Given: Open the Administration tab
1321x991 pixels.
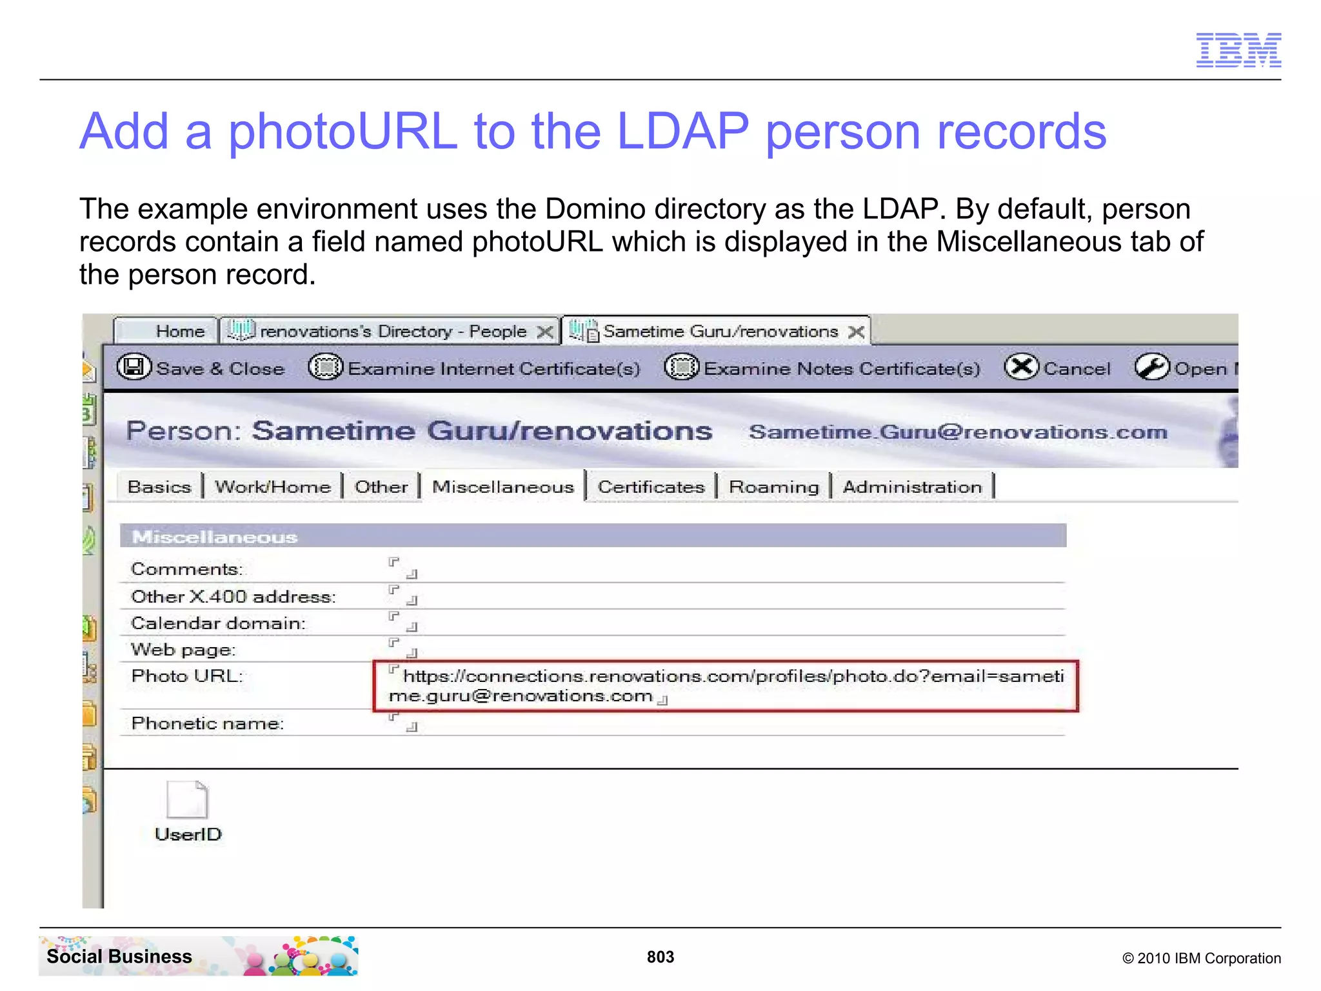Looking at the screenshot, I should (912, 487).
